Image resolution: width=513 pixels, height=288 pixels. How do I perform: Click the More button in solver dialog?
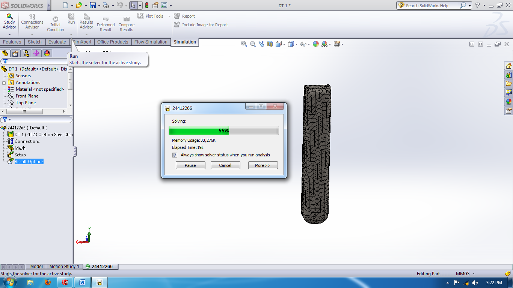(263, 165)
